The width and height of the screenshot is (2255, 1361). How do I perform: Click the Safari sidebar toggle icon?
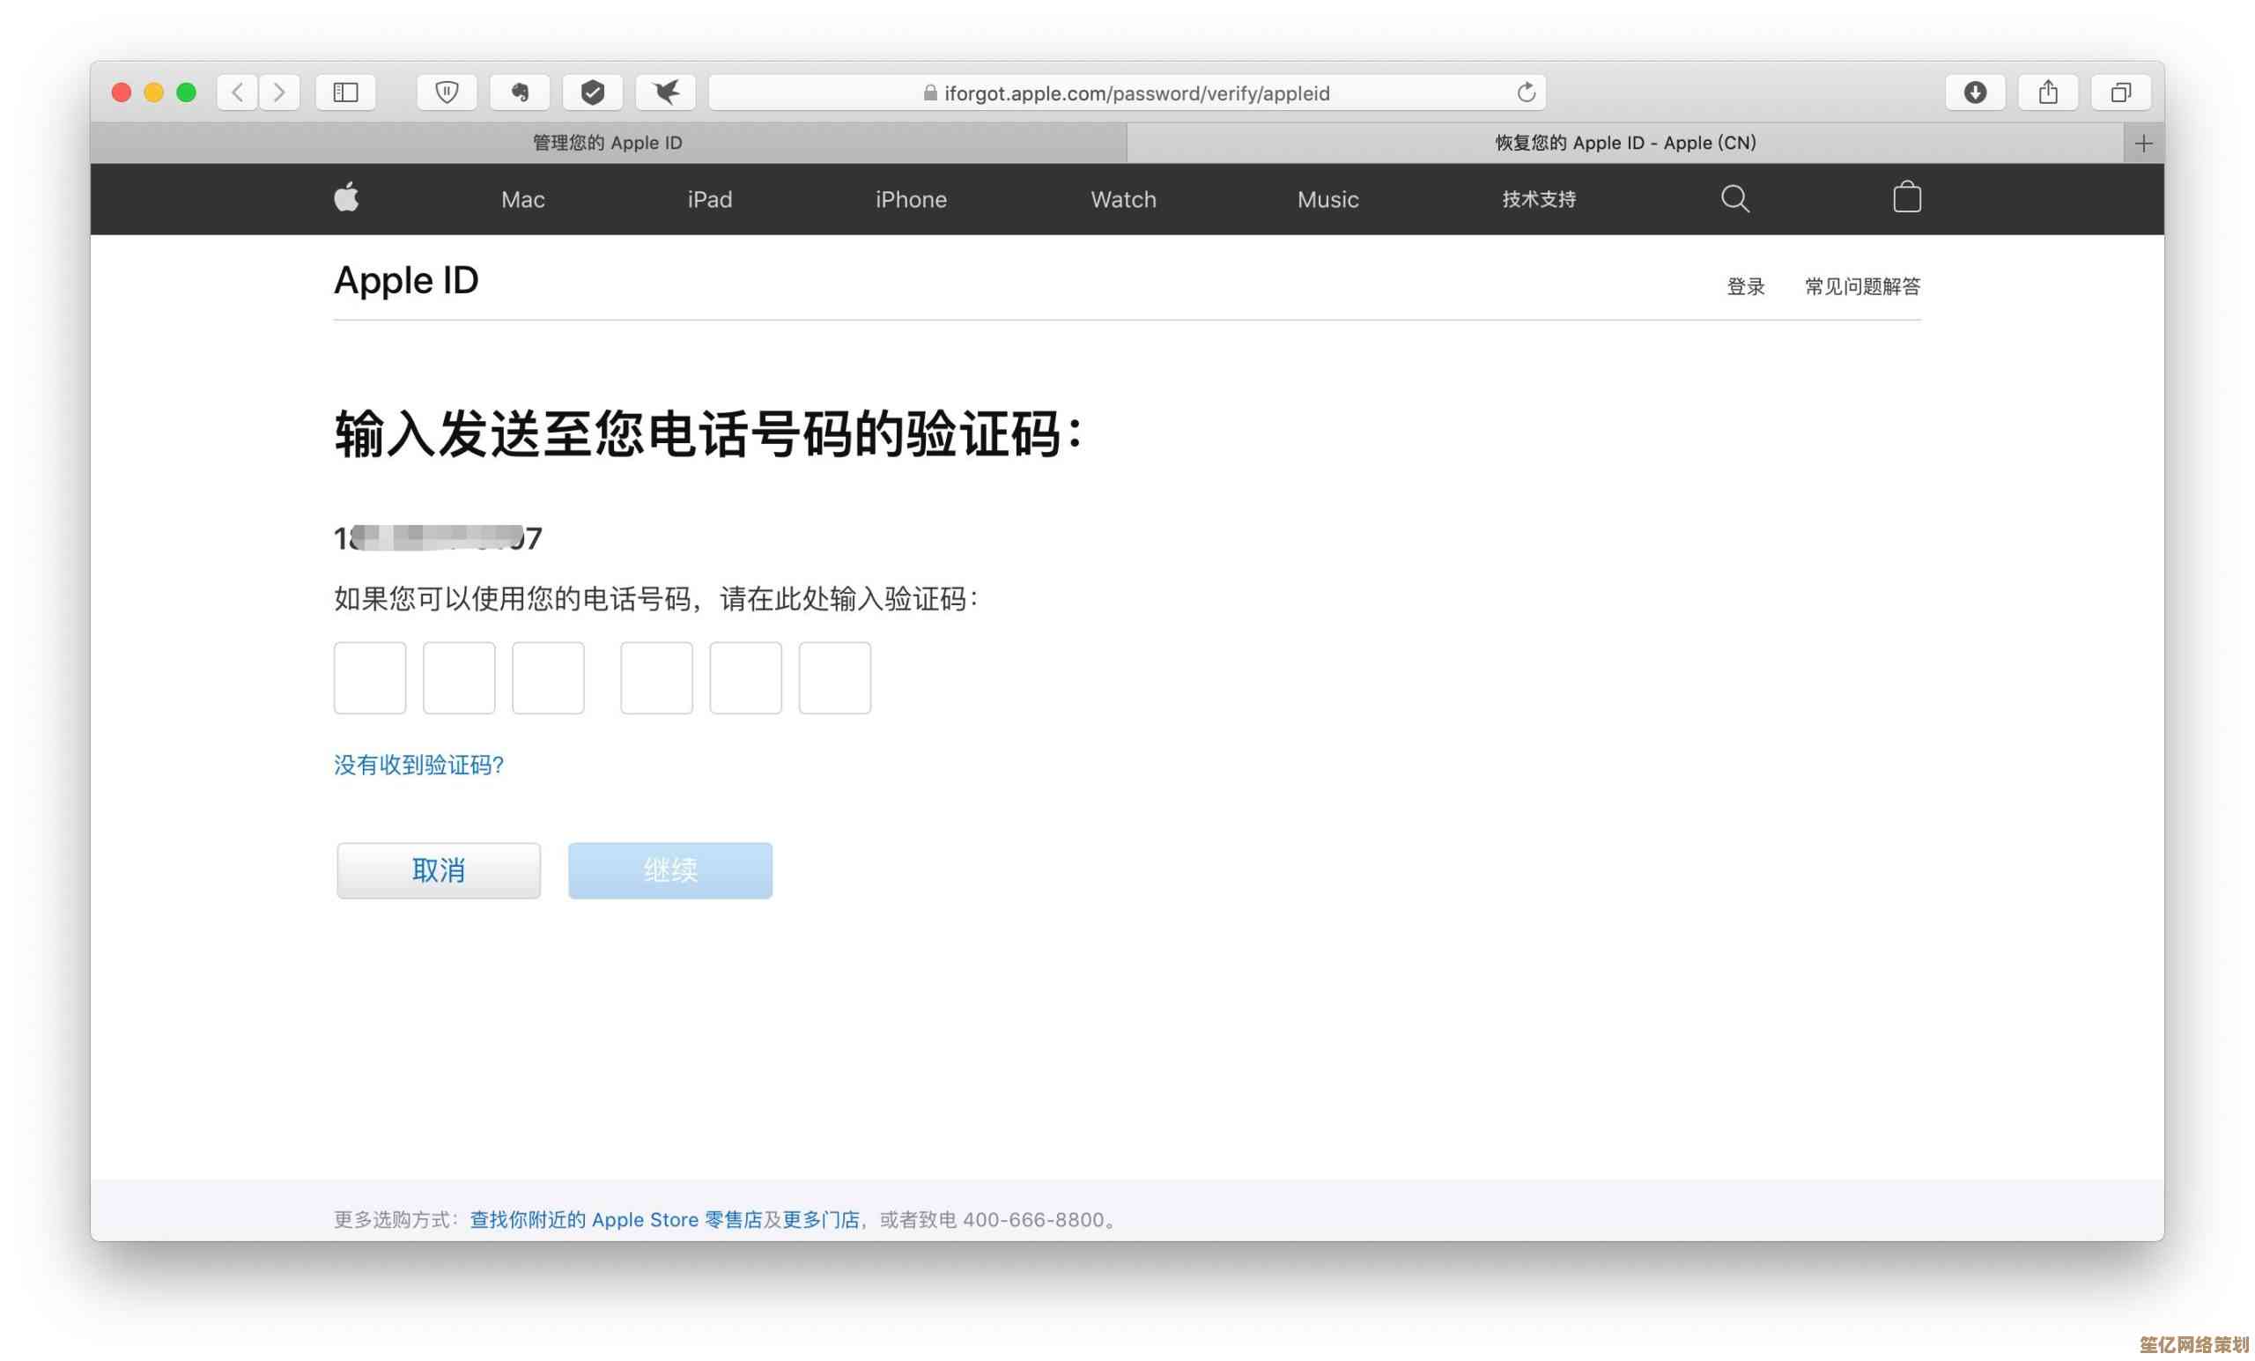(345, 92)
